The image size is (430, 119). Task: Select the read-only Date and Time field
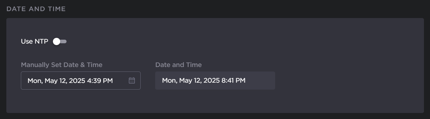(215, 81)
